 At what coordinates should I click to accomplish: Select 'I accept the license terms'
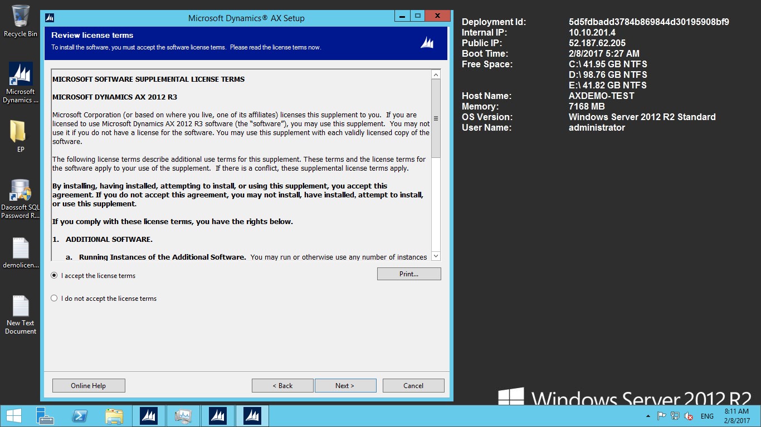[x=54, y=276]
